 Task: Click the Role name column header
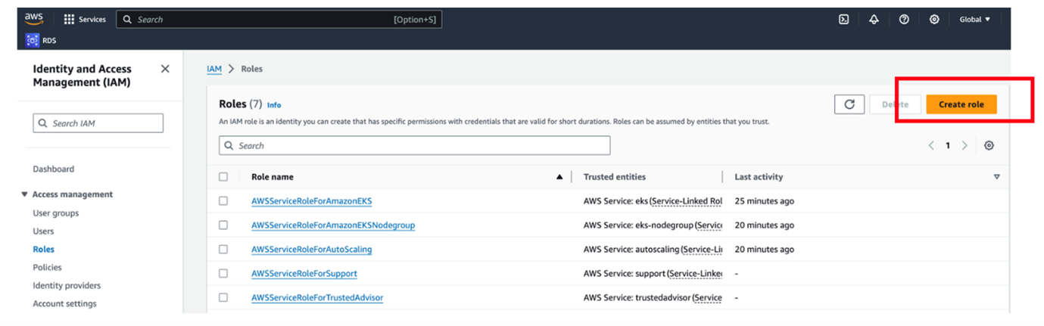[273, 177]
